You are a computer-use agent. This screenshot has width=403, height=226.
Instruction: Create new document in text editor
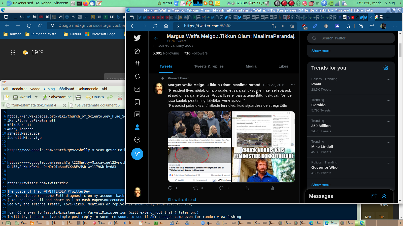point(6,97)
